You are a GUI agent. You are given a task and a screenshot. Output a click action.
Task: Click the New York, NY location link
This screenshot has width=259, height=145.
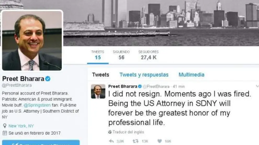[21, 126]
